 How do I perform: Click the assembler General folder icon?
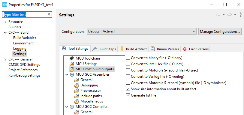77,80
